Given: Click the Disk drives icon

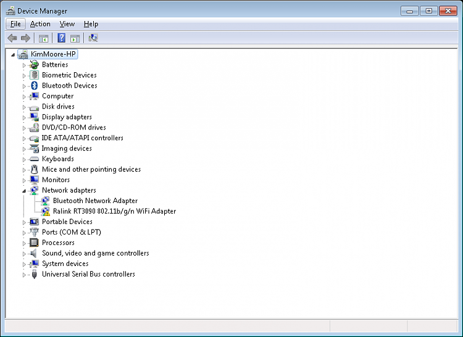Looking at the screenshot, I should [x=34, y=107].
